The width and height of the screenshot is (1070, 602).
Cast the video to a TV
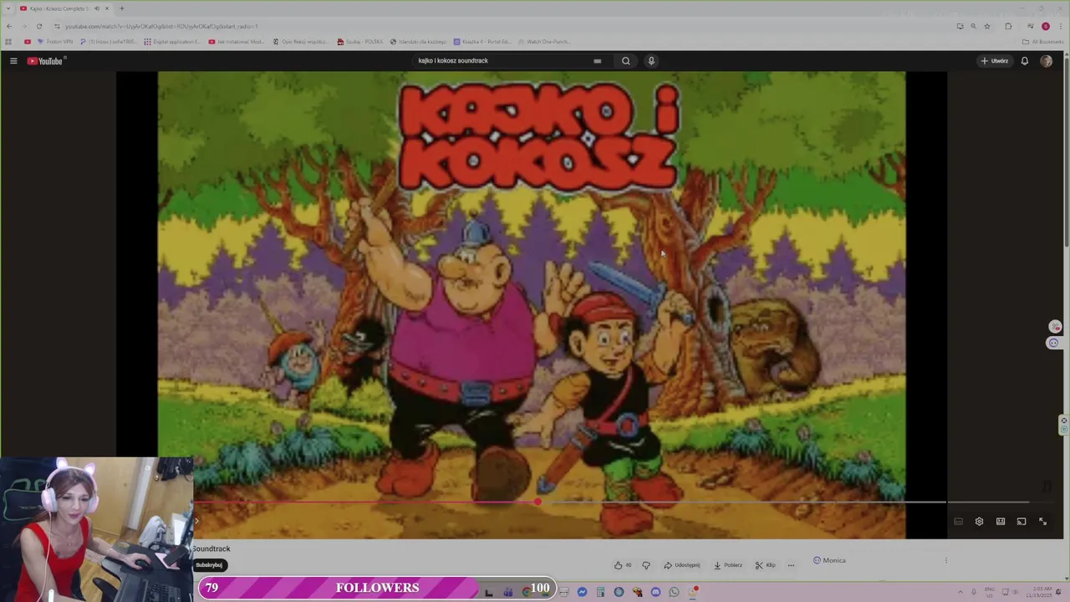(1022, 522)
